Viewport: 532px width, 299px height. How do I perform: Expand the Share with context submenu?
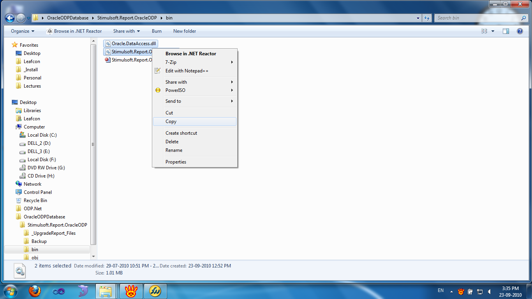232,82
